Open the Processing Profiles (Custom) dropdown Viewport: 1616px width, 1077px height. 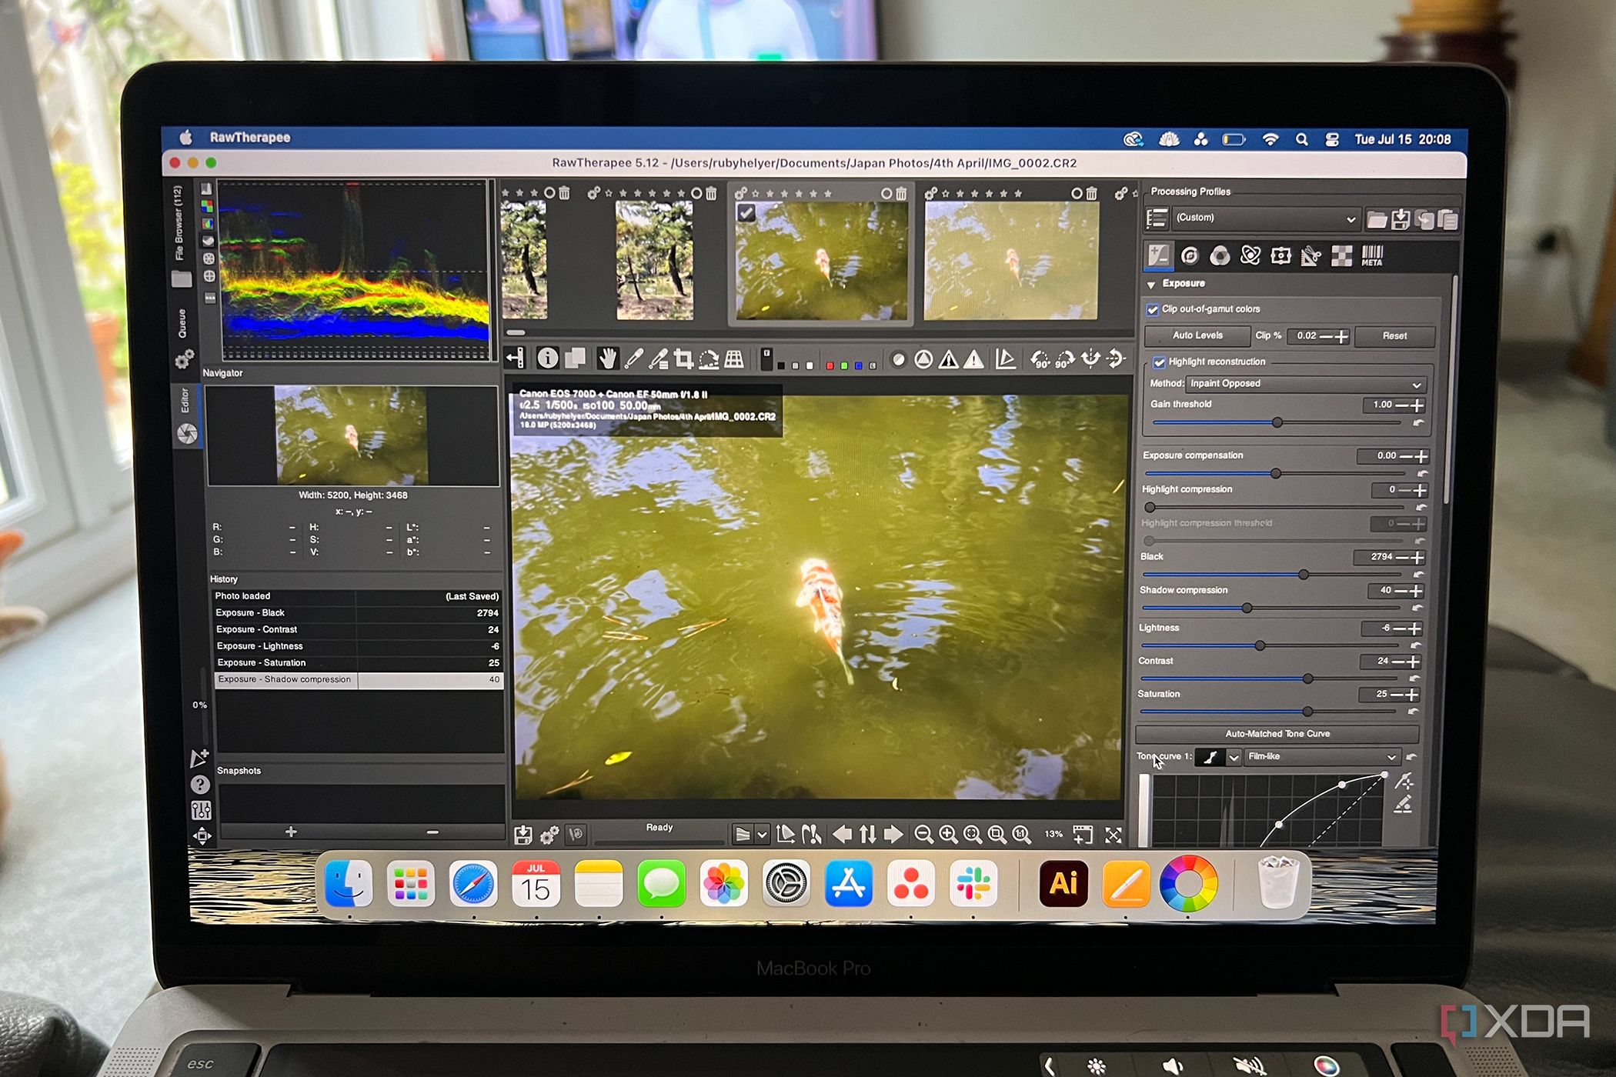pos(1266,218)
